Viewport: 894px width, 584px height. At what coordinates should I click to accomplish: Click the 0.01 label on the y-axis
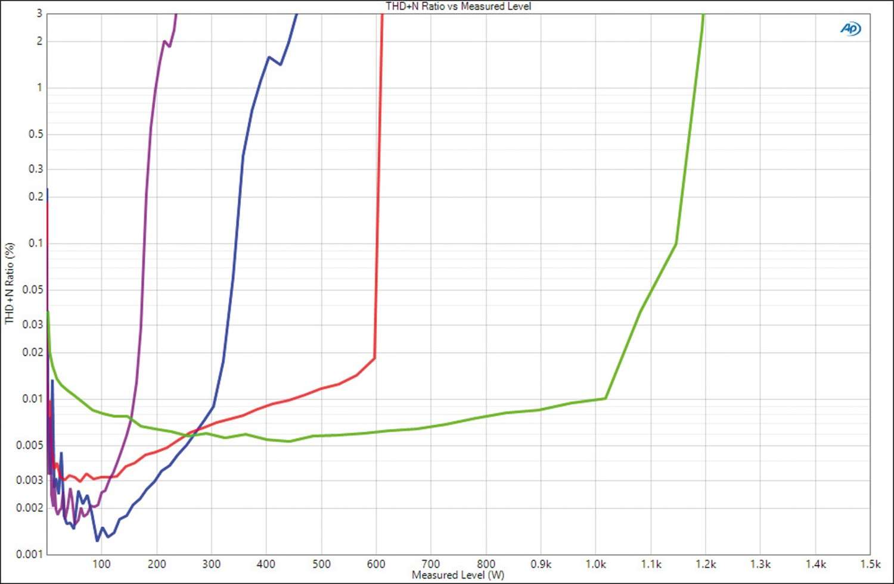click(x=33, y=398)
